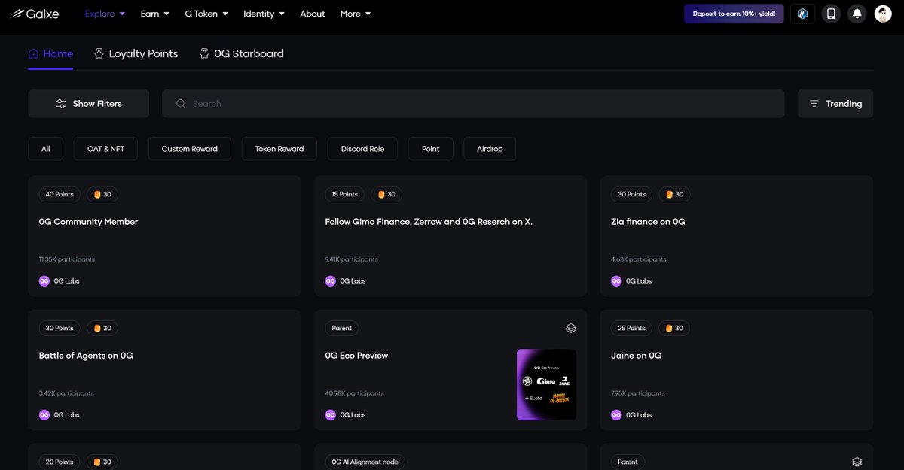The image size is (904, 470).
Task: Switch to the 0G Starboard tab
Action: click(241, 54)
